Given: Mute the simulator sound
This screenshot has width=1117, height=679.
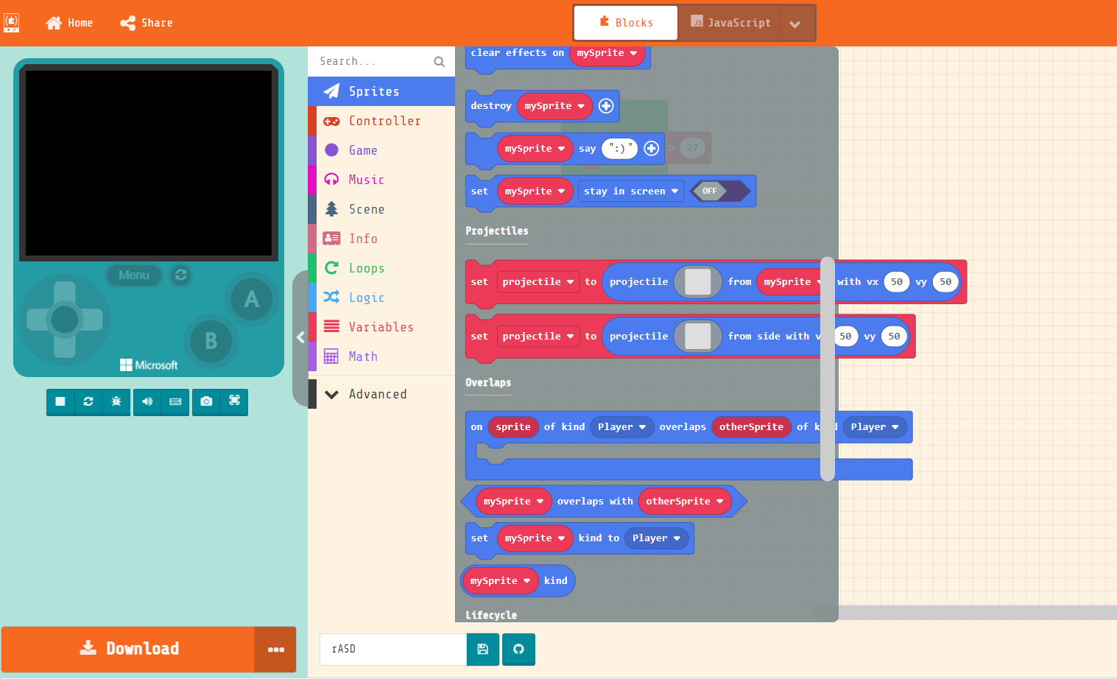Looking at the screenshot, I should 147,401.
